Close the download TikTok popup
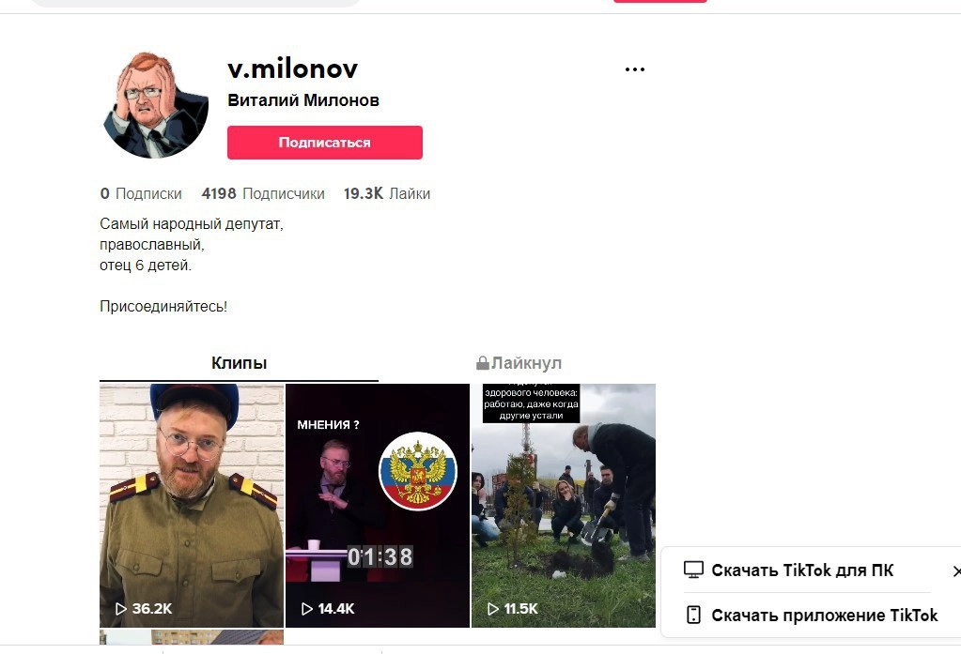This screenshot has width=961, height=654. click(x=956, y=570)
